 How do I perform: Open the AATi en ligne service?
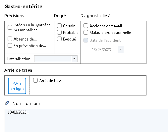click(17, 86)
